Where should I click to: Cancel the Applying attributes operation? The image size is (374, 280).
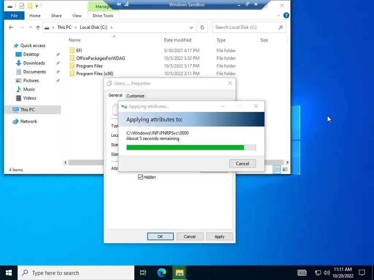pos(243,164)
